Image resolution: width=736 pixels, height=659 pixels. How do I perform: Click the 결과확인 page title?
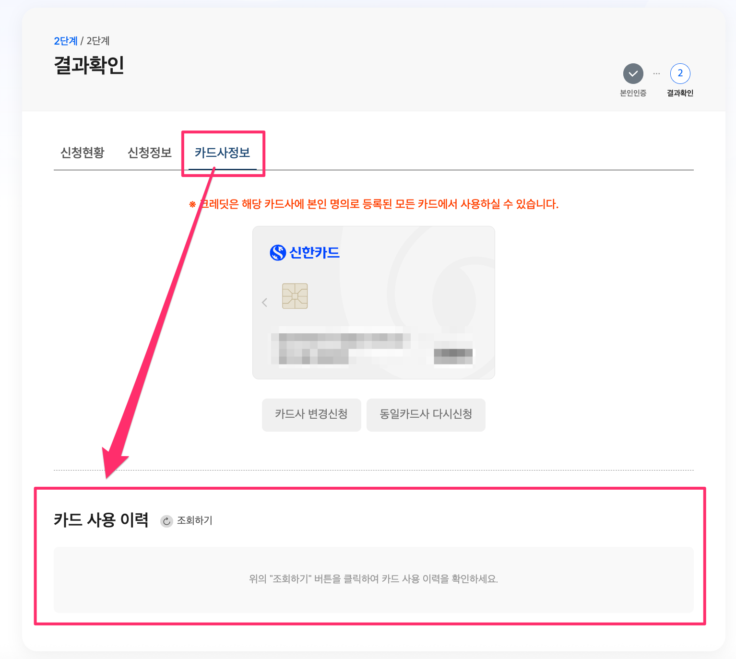click(x=89, y=65)
